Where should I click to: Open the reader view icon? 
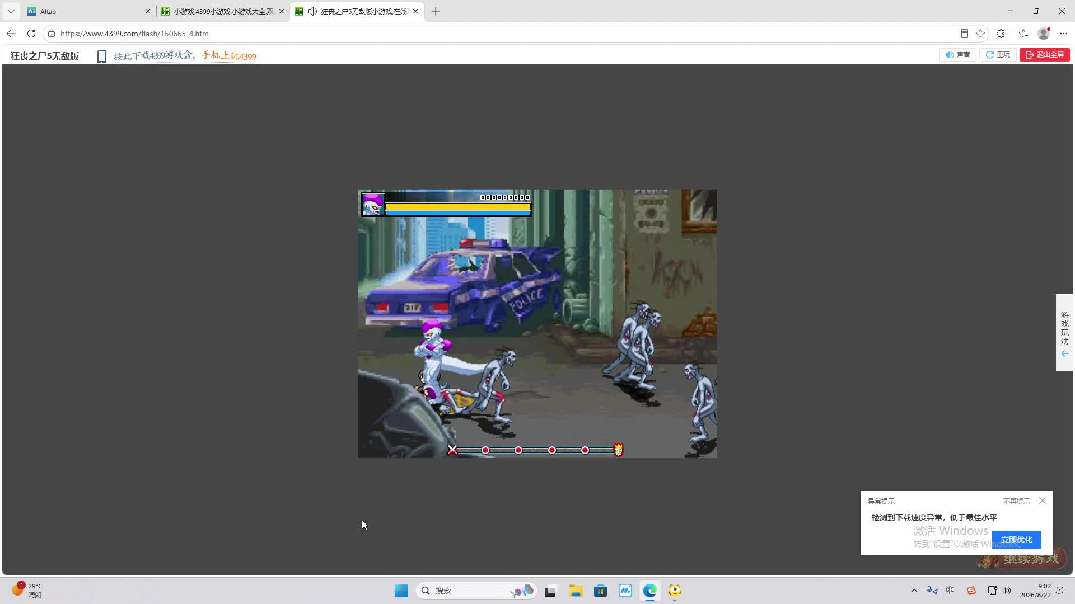[x=964, y=34]
